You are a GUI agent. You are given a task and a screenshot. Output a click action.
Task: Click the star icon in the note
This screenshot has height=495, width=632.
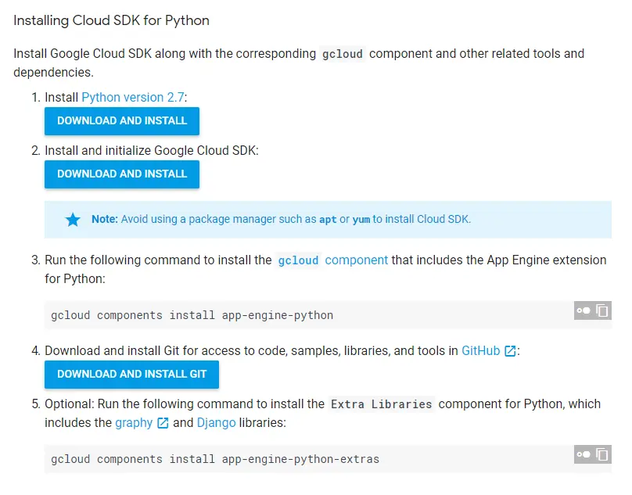pos(73,220)
